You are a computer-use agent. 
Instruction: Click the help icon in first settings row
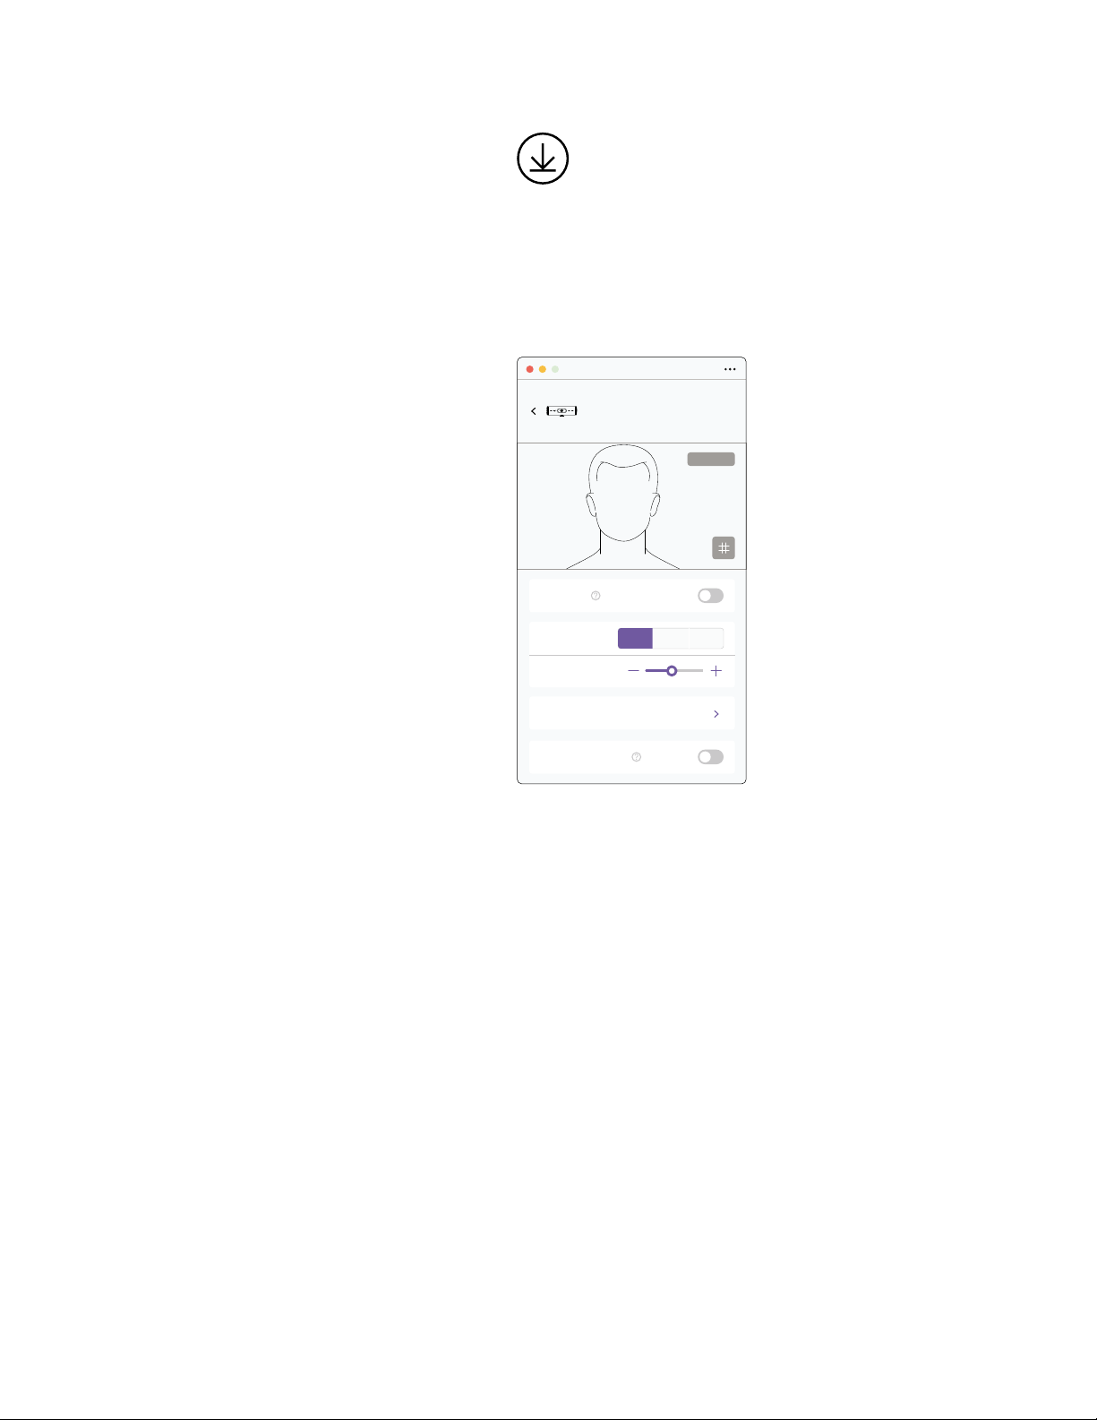[x=596, y=596]
